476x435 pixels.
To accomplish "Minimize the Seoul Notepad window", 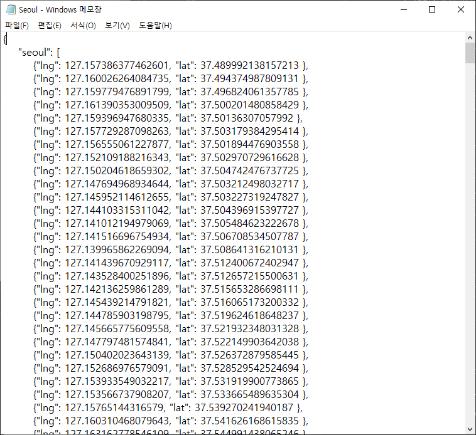I will [404, 9].
